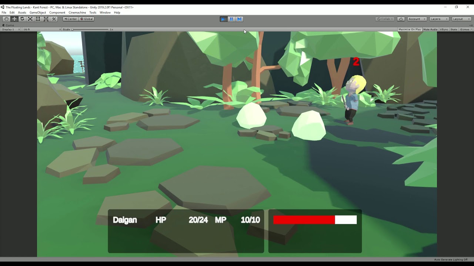Open the GameObject menu
Image resolution: width=474 pixels, height=266 pixels.
point(38,13)
